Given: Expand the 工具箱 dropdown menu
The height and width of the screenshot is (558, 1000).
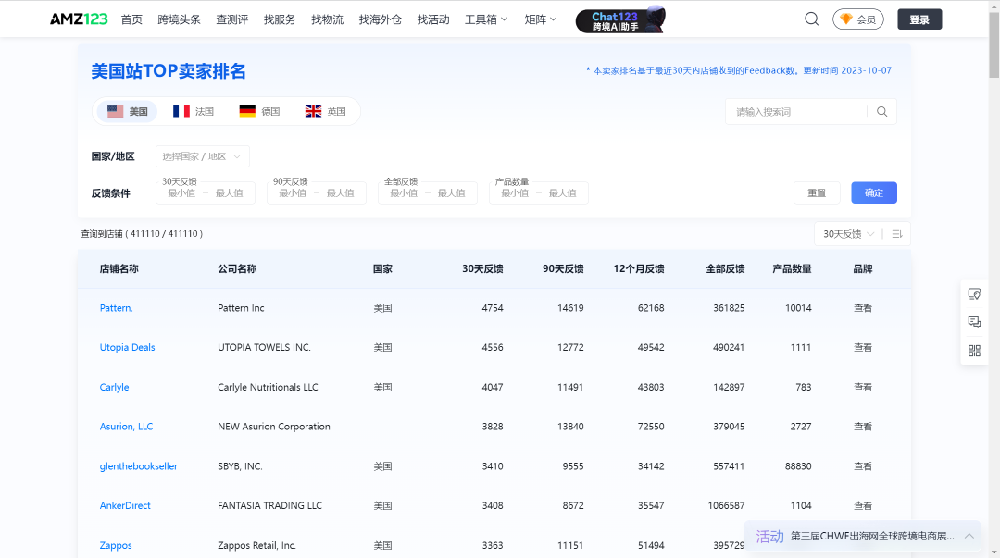Looking at the screenshot, I should click(x=486, y=19).
